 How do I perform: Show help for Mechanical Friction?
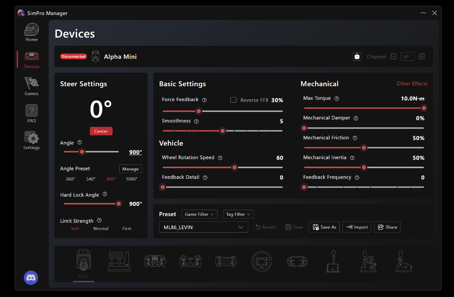coord(355,138)
